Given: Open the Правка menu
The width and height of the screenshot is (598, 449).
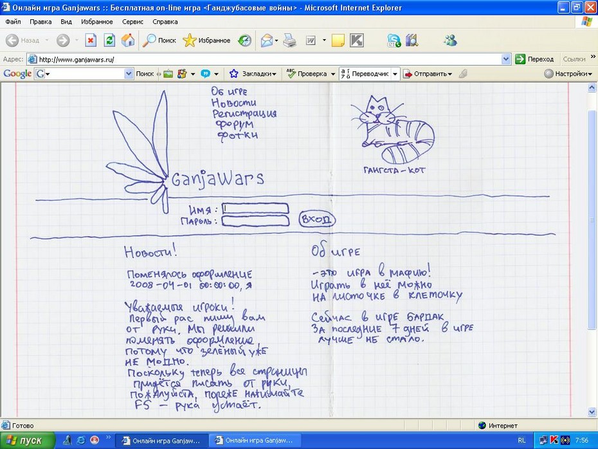Looking at the screenshot, I should coord(41,22).
